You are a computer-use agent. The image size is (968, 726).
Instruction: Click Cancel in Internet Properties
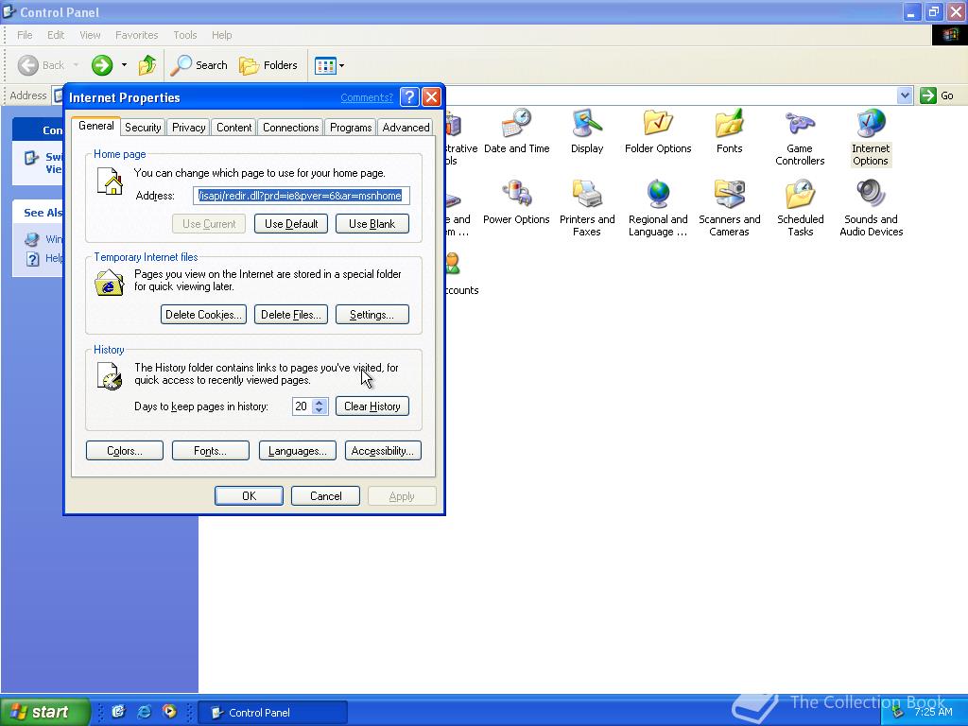(x=325, y=495)
